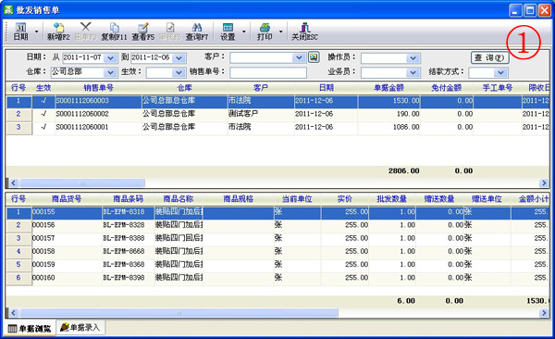This screenshot has width=555, height=339.
Task: Click the 单据金额 column header
Action: pos(389,88)
